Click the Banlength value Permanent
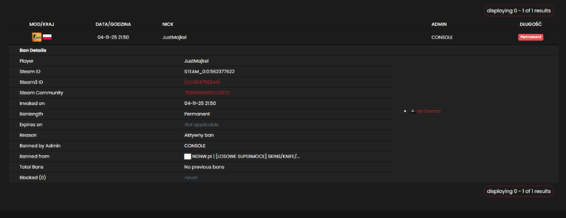The height and width of the screenshot is (218, 566). (197, 114)
